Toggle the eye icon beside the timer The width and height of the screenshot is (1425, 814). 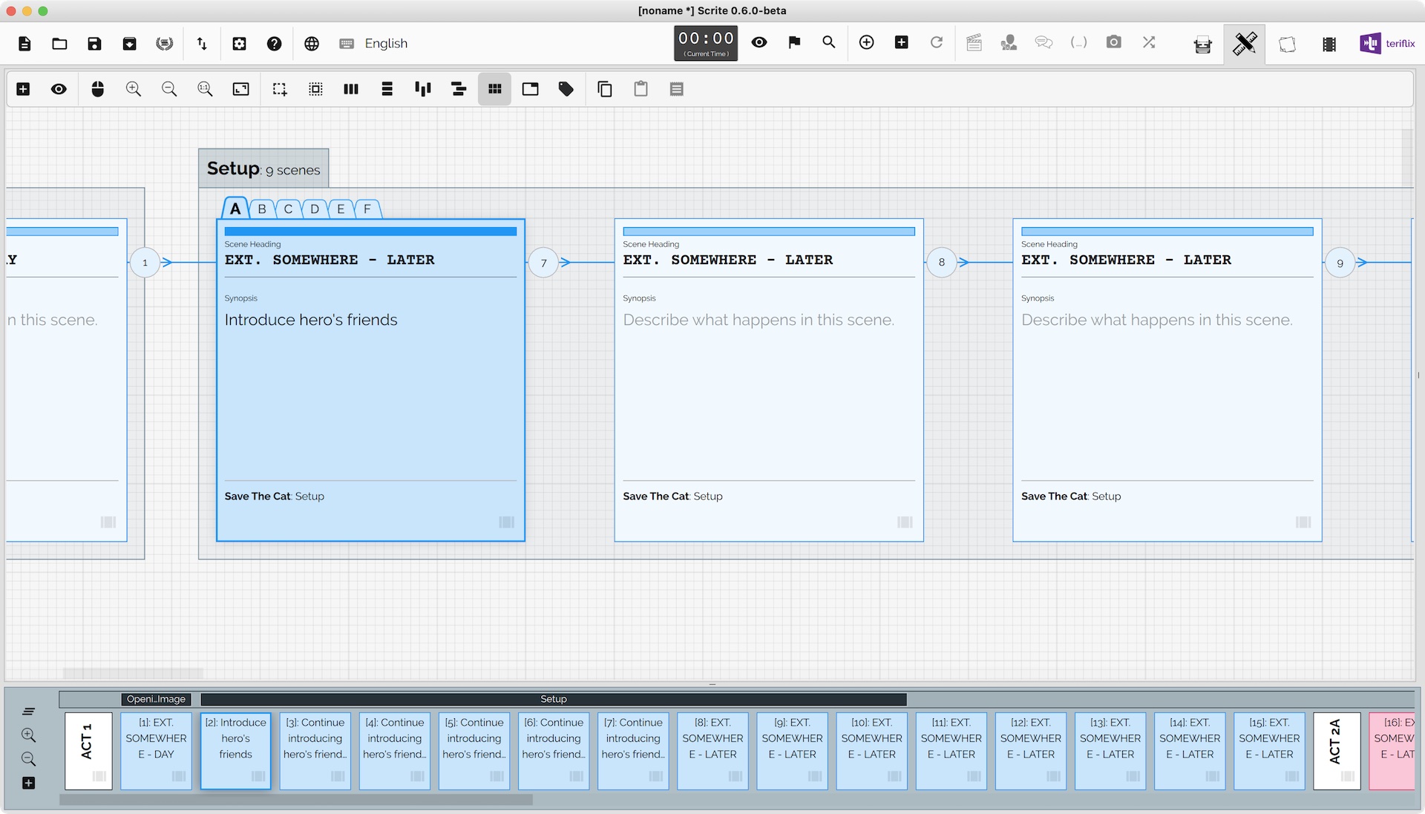click(759, 42)
